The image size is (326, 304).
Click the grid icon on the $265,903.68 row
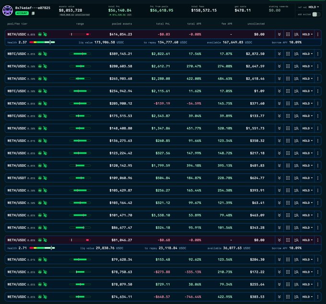288,79
